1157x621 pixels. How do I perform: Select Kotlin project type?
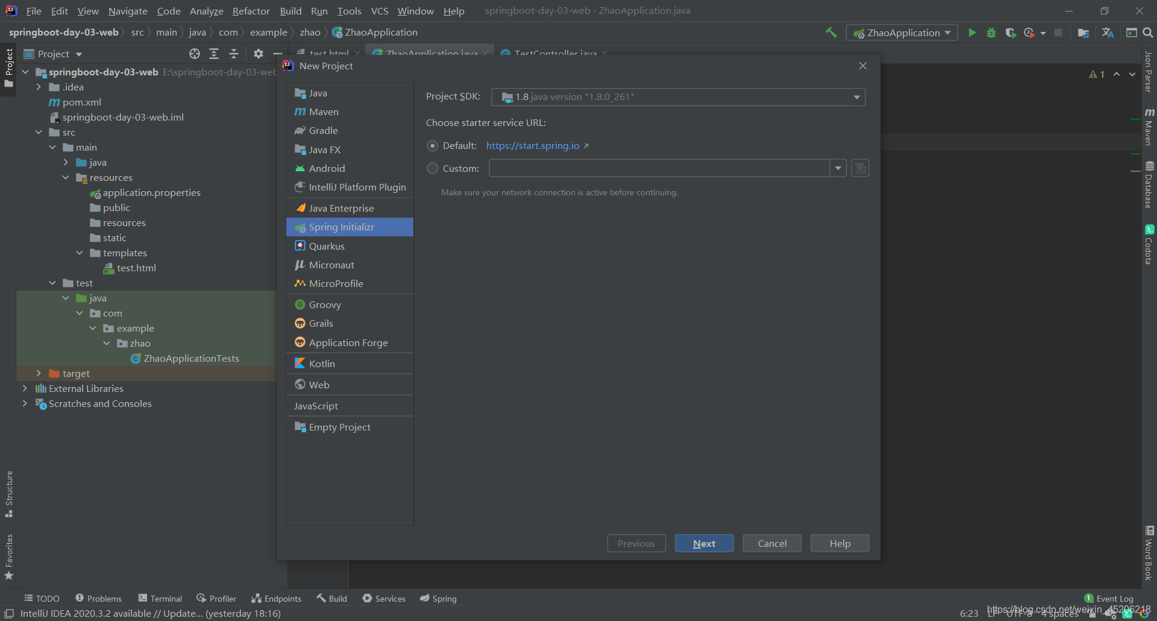(x=350, y=364)
